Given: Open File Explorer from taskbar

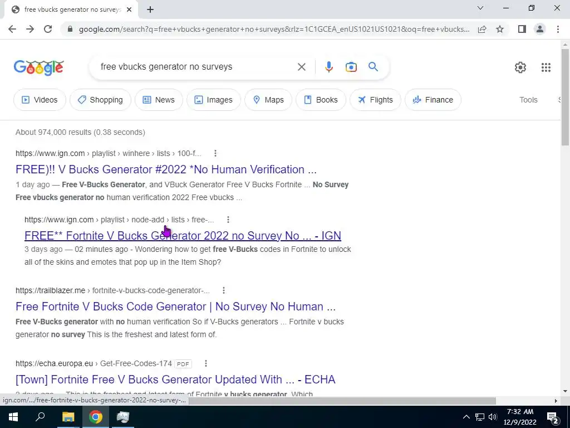Looking at the screenshot, I should pyautogui.click(x=68, y=417).
